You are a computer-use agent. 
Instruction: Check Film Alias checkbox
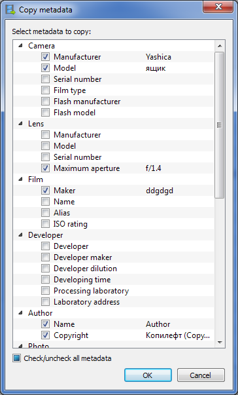click(x=45, y=213)
